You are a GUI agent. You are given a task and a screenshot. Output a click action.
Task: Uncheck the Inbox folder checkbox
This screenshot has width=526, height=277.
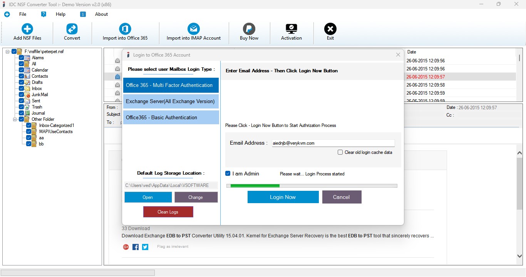[22, 88]
